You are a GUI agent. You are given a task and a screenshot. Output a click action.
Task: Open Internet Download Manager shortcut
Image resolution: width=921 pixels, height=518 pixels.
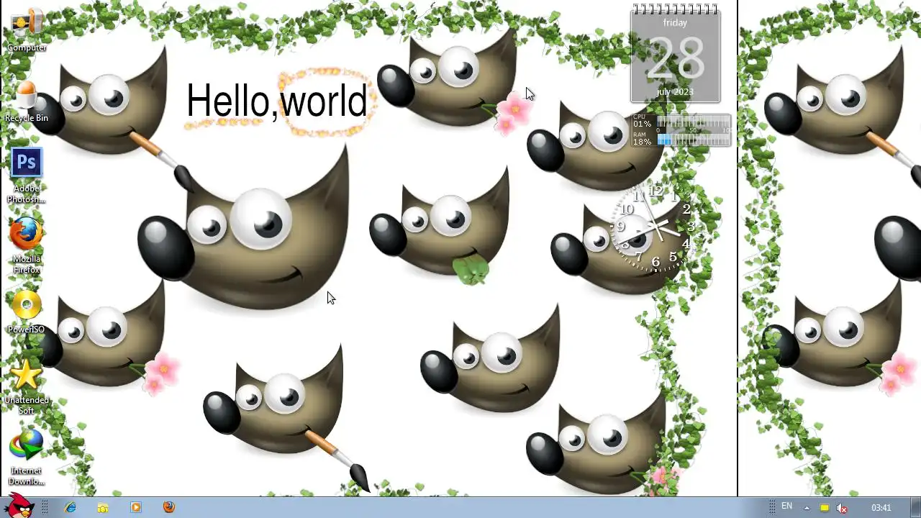(27, 458)
